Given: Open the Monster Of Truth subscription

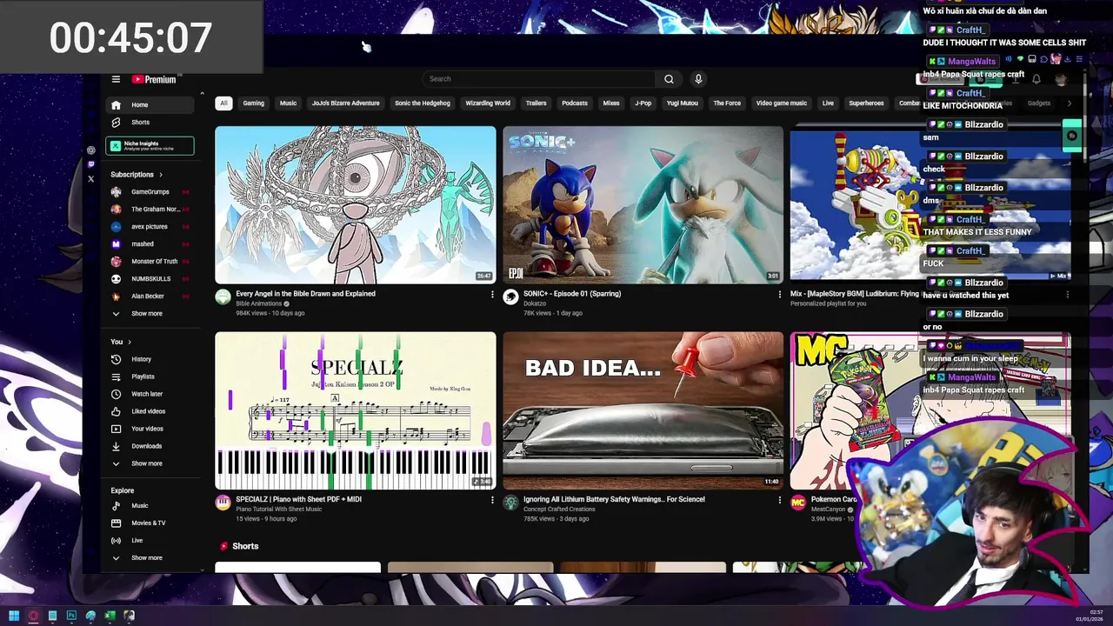Looking at the screenshot, I should tap(150, 262).
